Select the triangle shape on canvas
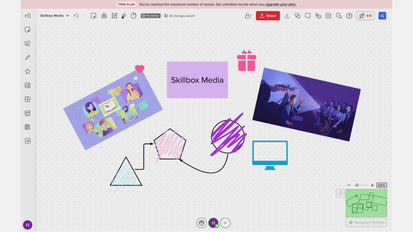Screen dimensions: 413x232 [x=126, y=172]
